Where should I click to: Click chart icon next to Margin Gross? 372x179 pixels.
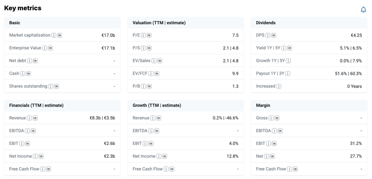pyautogui.click(x=277, y=118)
